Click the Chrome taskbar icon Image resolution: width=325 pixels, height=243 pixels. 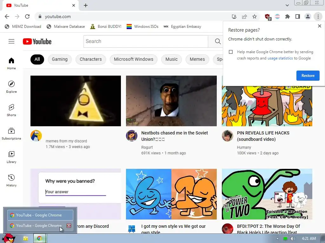(39, 239)
